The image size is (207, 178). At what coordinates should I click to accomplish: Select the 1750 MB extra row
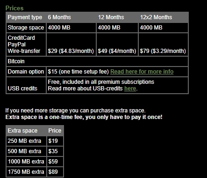point(35,172)
